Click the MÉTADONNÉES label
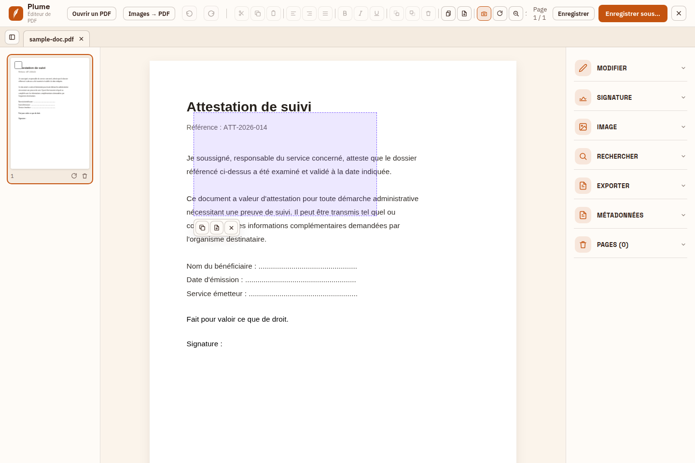695x463 pixels. point(620,215)
